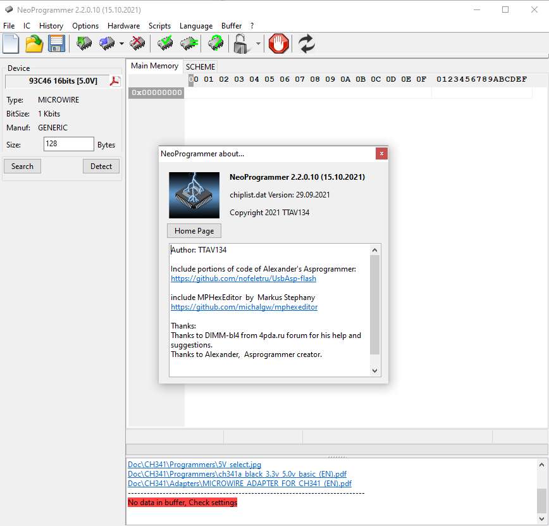This screenshot has height=526, width=549.
Task: Open the Language menu
Action: click(196, 26)
